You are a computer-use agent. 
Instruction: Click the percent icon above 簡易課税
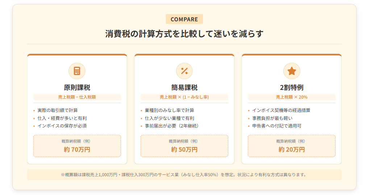(x=184, y=71)
